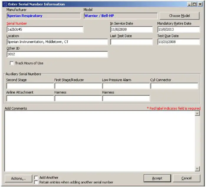
Task: Close the Enter Serial Number Information window
Action: click(x=200, y=4)
